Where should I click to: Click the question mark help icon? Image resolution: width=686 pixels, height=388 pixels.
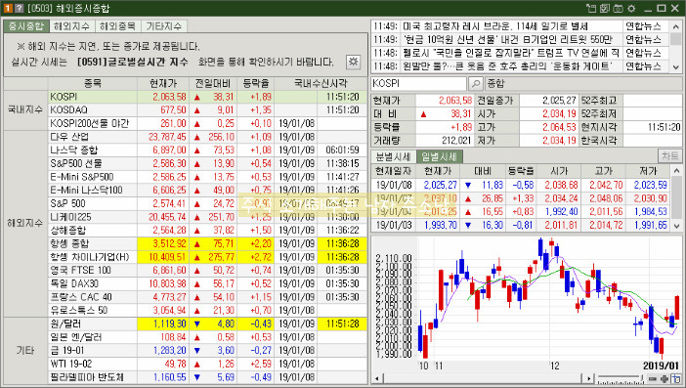pos(19,9)
